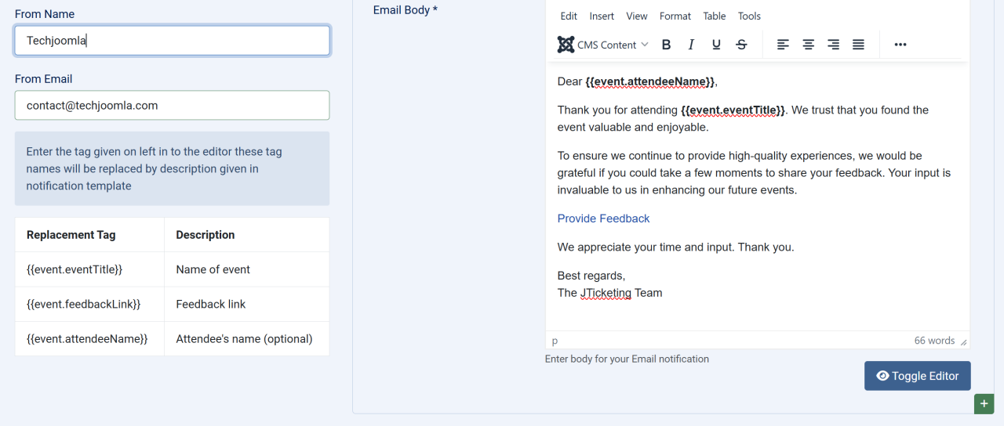Apply strikethrough formatting
1004x426 pixels.
click(741, 45)
